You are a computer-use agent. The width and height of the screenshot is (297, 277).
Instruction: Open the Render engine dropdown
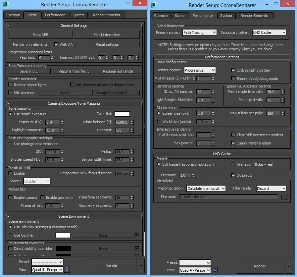click(200, 70)
